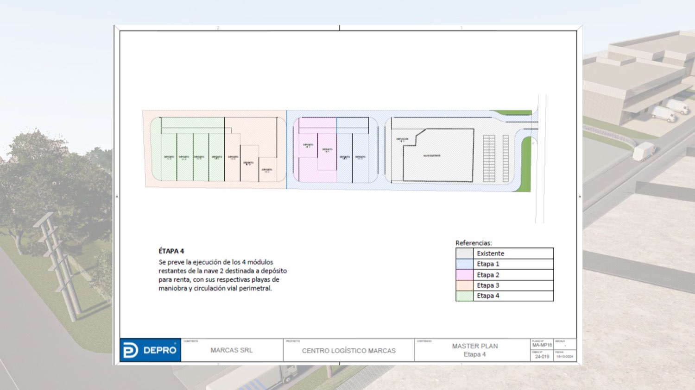Select the Existente gray legend swatch

coord(464,254)
